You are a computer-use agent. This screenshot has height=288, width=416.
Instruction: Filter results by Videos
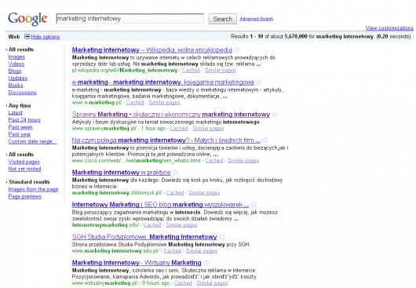(16, 64)
